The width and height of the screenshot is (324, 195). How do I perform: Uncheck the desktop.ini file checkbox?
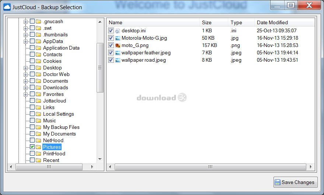[x=111, y=31]
